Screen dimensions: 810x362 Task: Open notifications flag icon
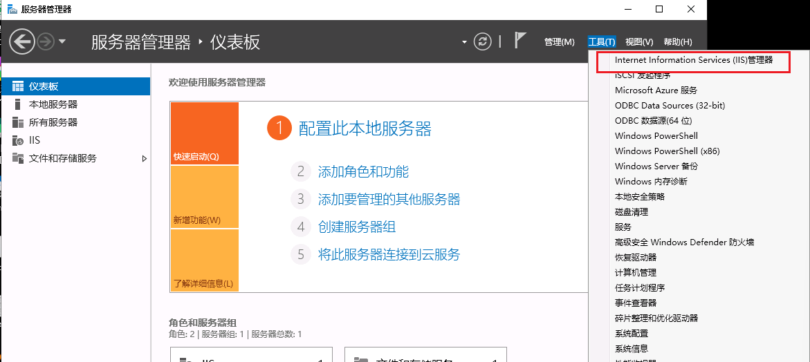tap(520, 40)
